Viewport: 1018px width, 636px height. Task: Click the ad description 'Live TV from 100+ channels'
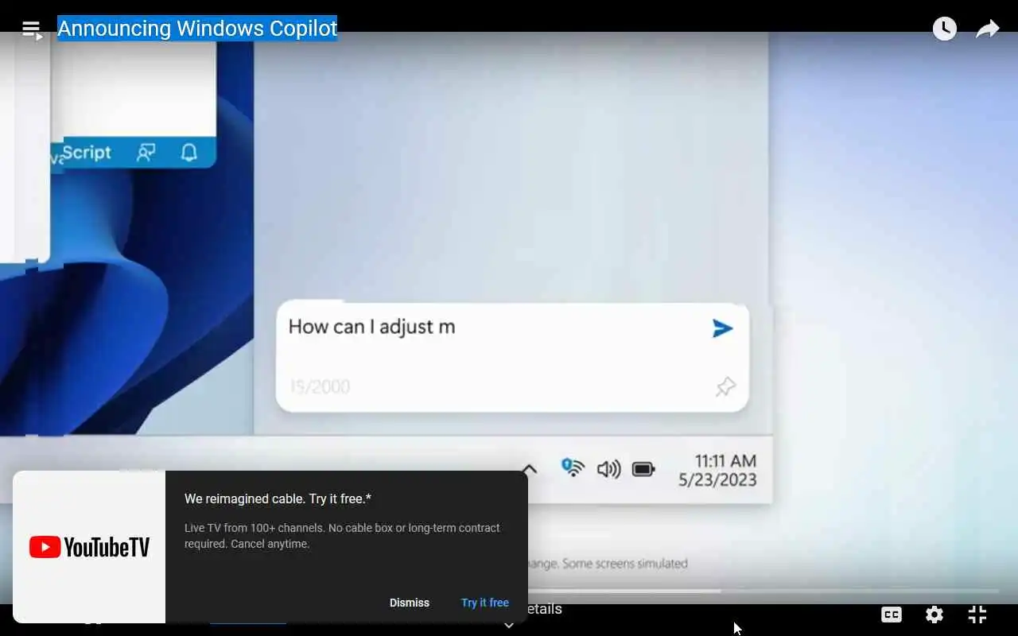coord(342,536)
